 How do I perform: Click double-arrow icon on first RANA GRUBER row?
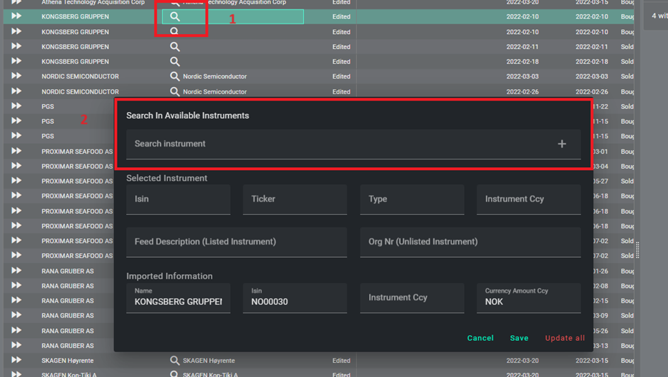[16, 271]
